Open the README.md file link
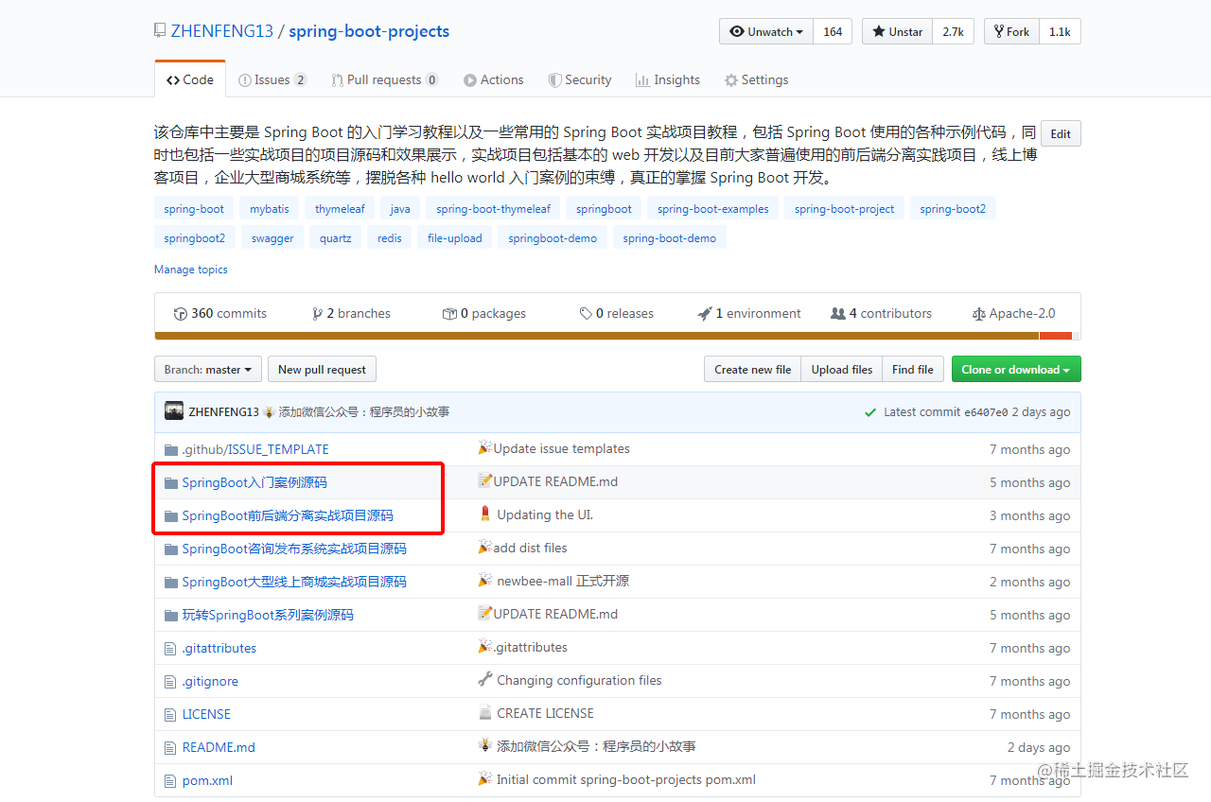The image size is (1211, 802). 219,747
